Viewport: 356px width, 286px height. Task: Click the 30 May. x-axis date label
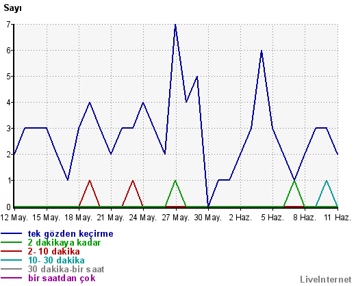click(x=208, y=218)
